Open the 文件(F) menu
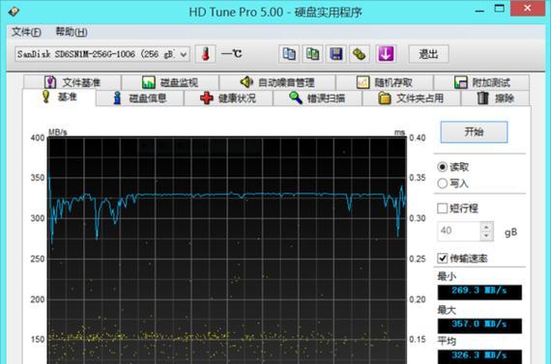The image size is (551, 364). [26, 32]
